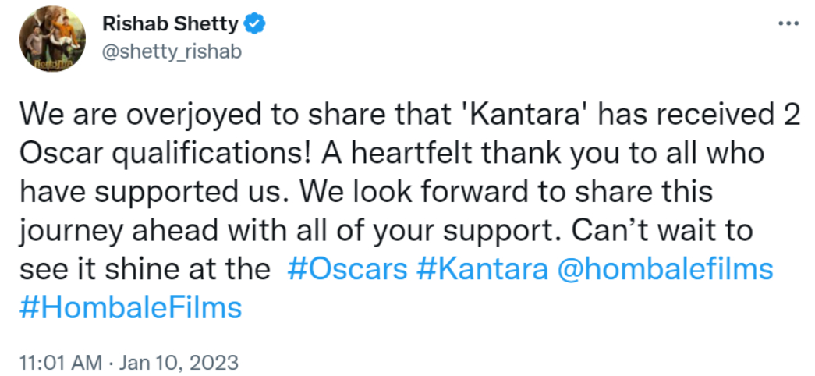Visit the @hombalefilms mention
The image size is (815, 376).
point(664,269)
